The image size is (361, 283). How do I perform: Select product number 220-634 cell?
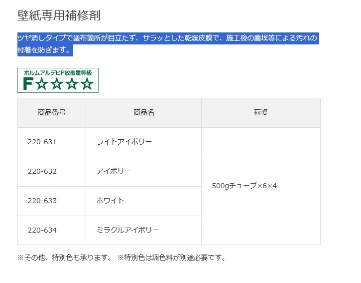(42, 230)
